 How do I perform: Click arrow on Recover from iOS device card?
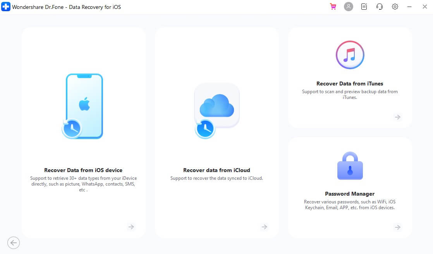coord(131,227)
